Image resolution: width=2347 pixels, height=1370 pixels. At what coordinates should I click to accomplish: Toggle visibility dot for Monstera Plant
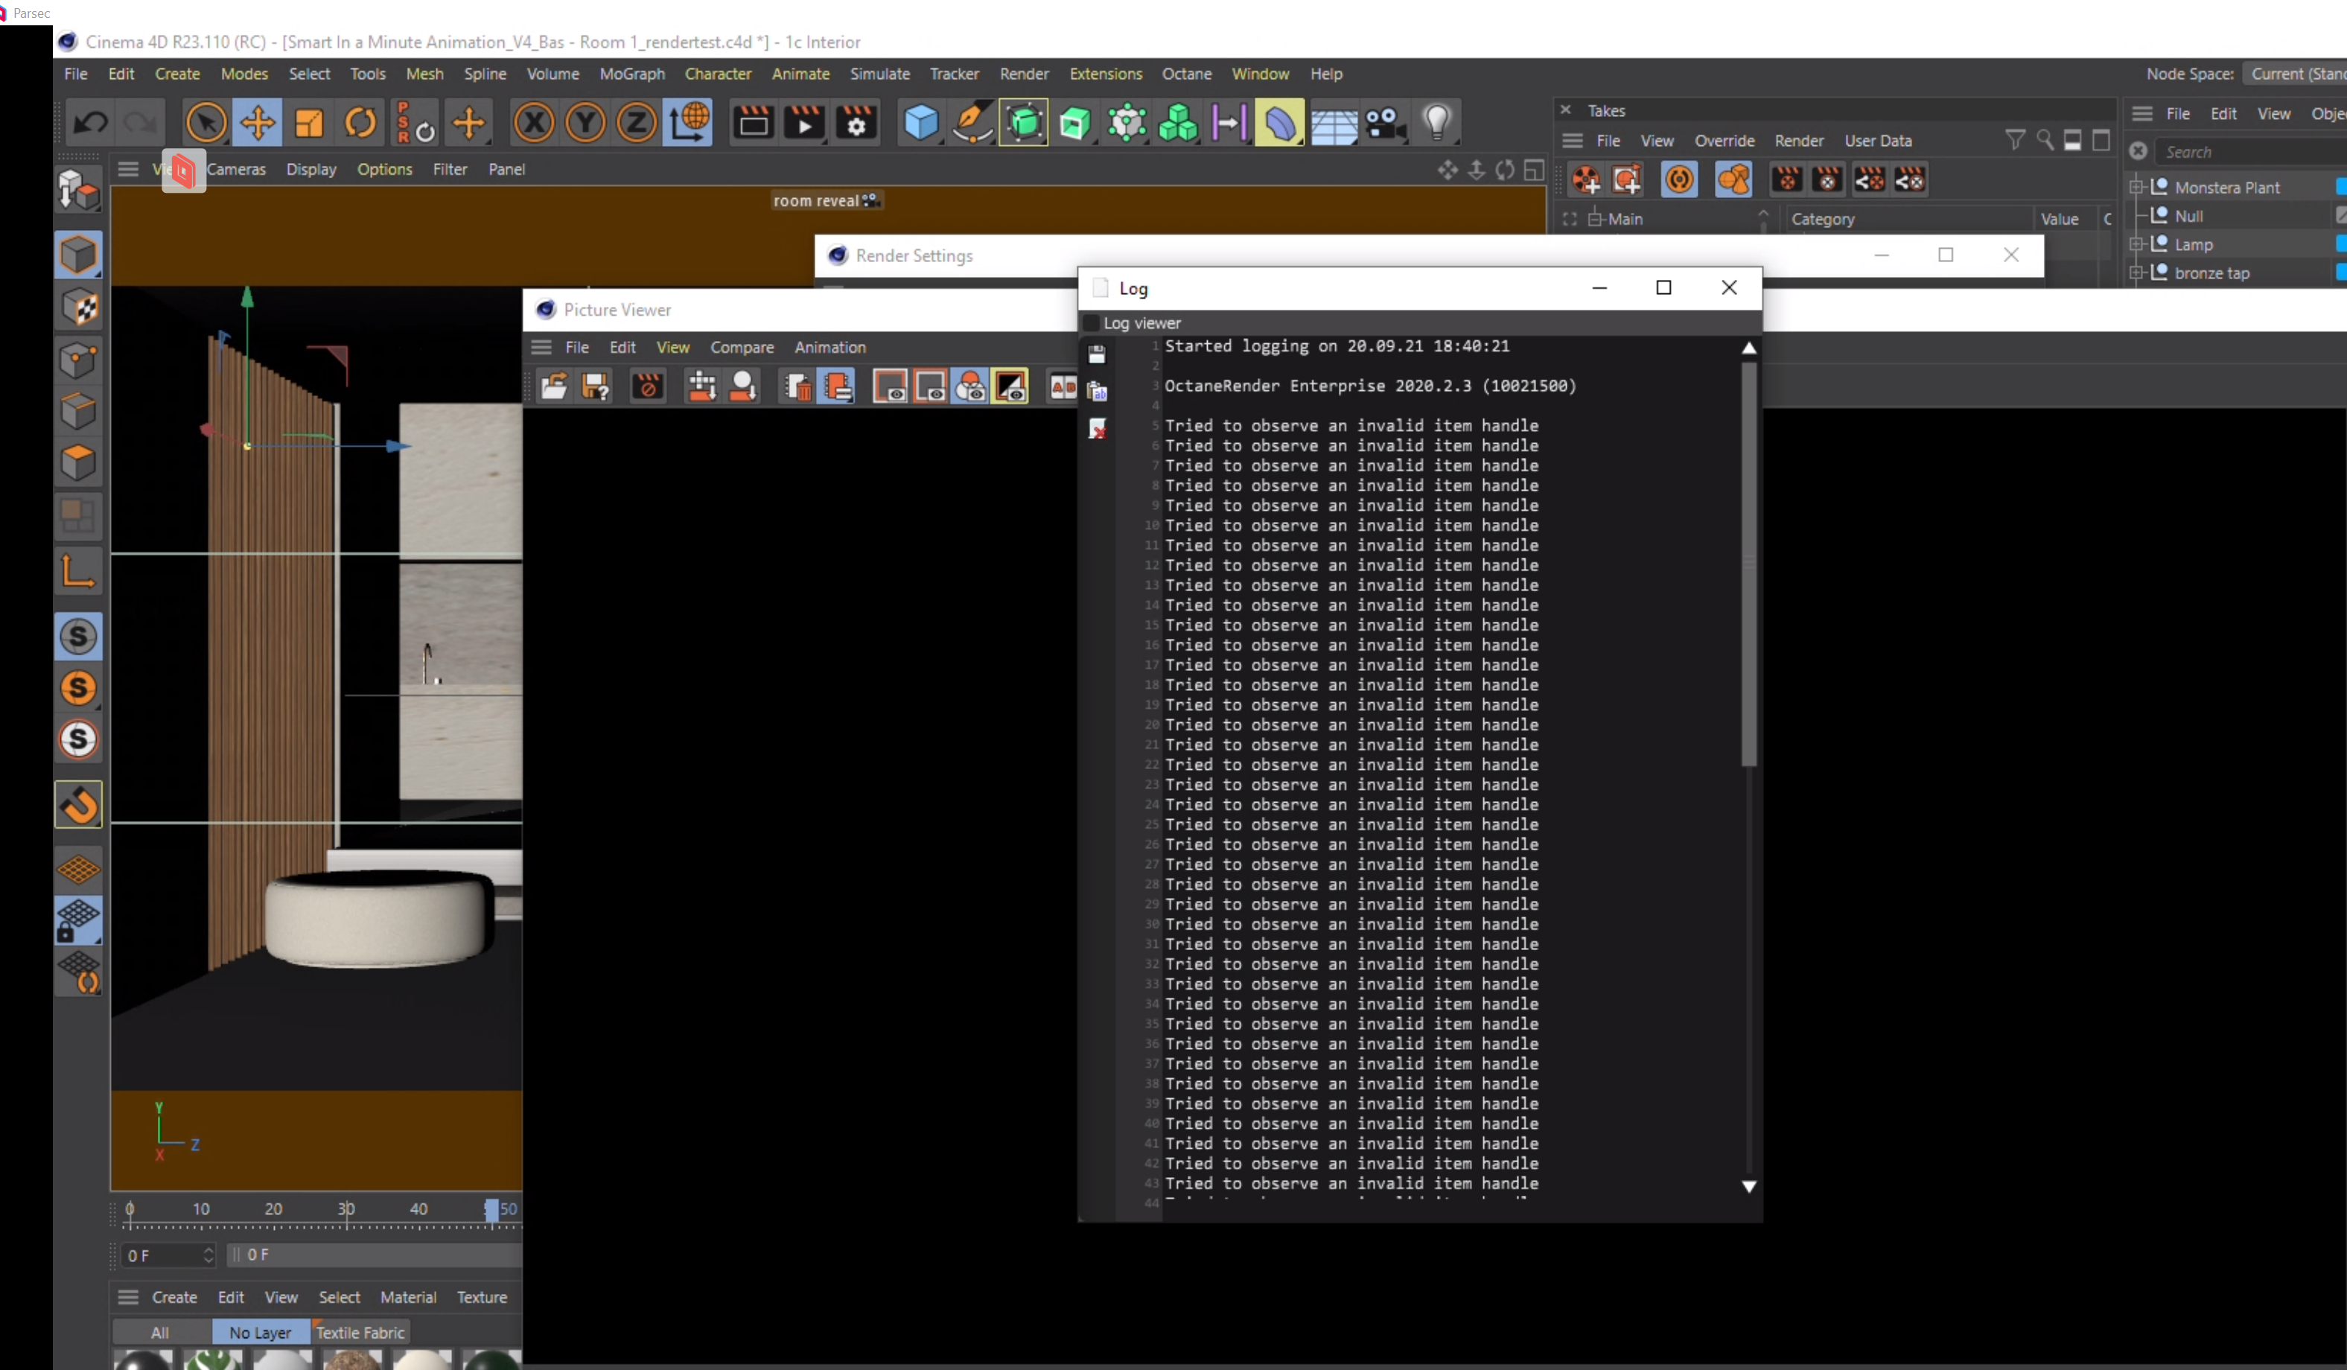[x=2340, y=187]
